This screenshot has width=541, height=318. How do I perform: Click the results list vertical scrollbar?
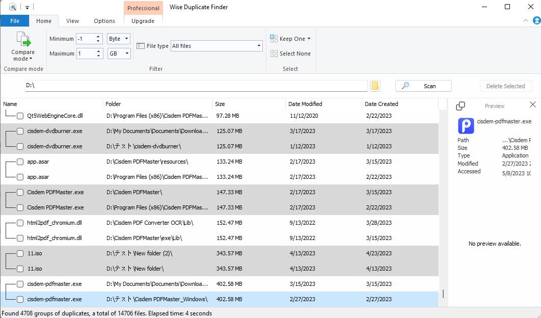(x=443, y=294)
